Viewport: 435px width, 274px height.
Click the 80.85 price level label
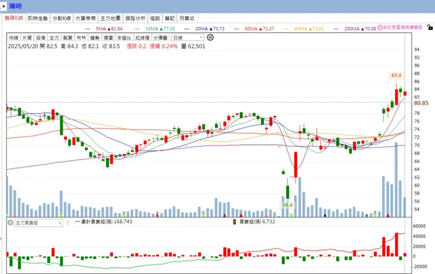click(421, 103)
